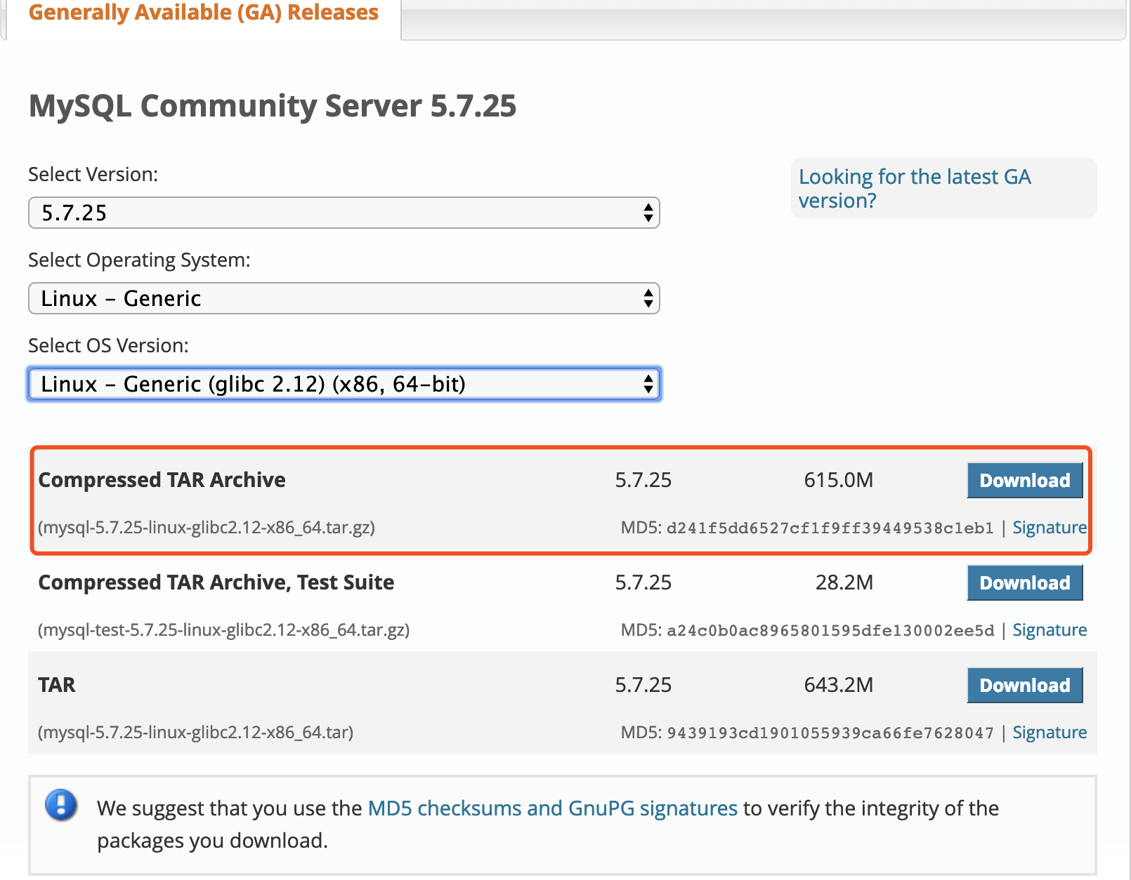Click the 'MySQL Community Server 5.7.25' heading
The image size is (1131, 880).
tap(273, 106)
